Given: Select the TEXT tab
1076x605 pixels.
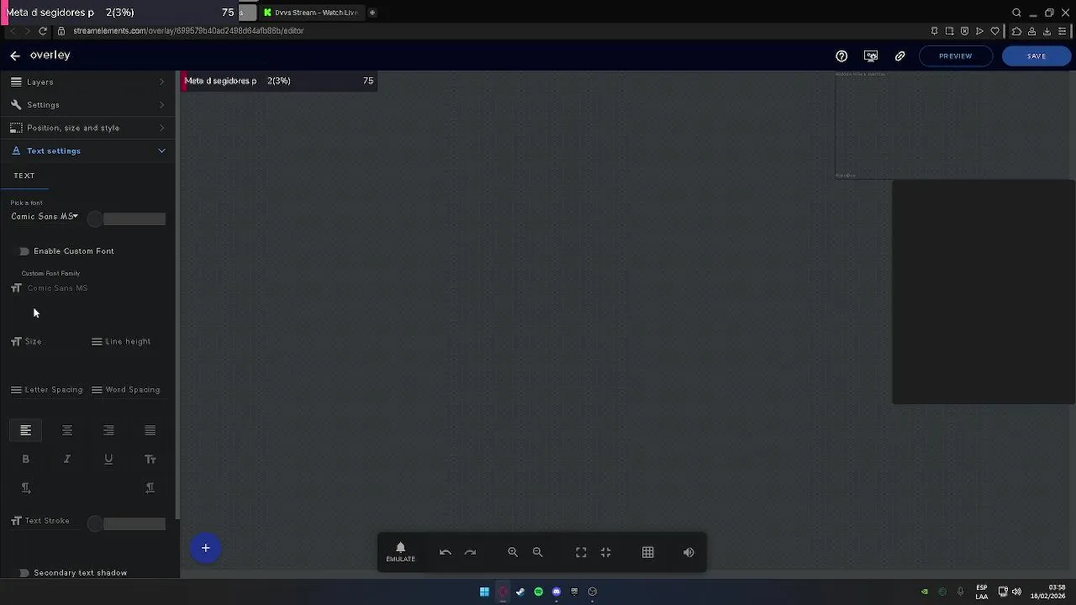Looking at the screenshot, I should [x=24, y=176].
